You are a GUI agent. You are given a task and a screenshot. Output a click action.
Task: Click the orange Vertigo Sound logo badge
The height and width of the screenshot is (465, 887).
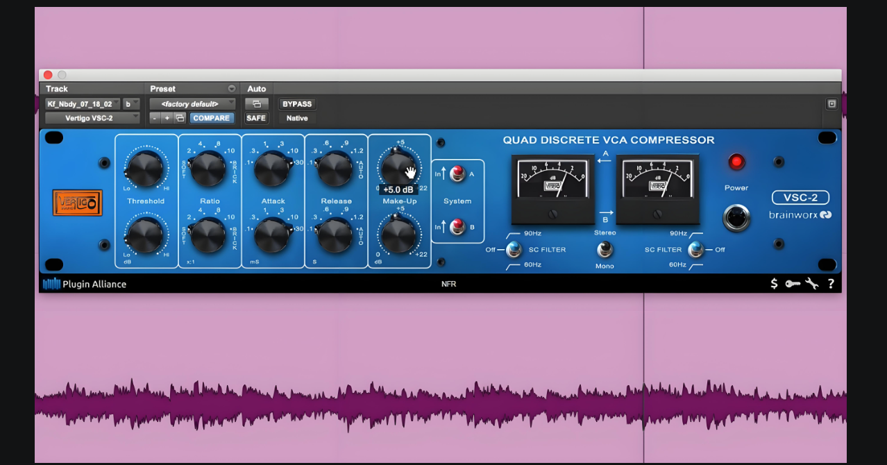(77, 203)
